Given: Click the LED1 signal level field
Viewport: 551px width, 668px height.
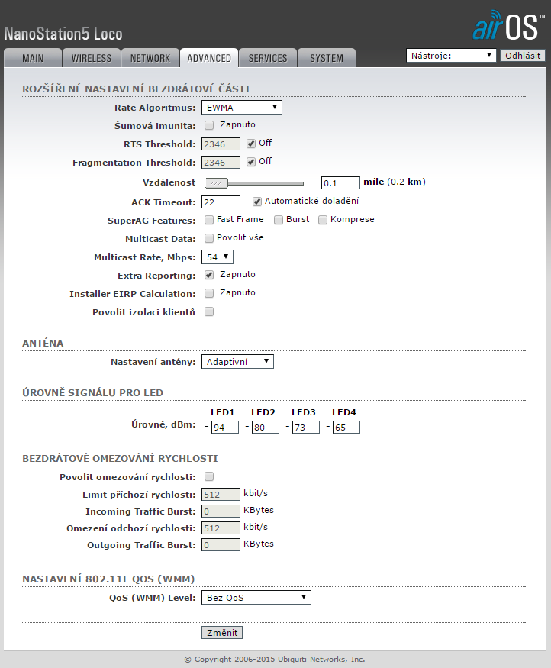Looking at the screenshot, I should (x=225, y=428).
